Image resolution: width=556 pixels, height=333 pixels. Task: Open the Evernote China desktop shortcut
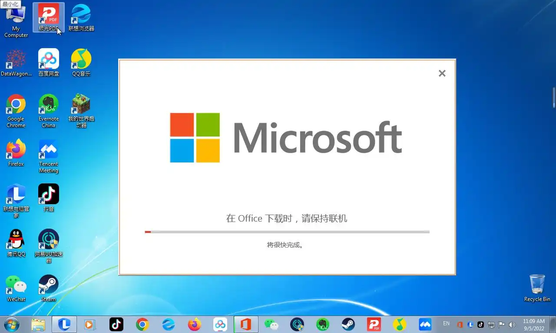[49, 111]
